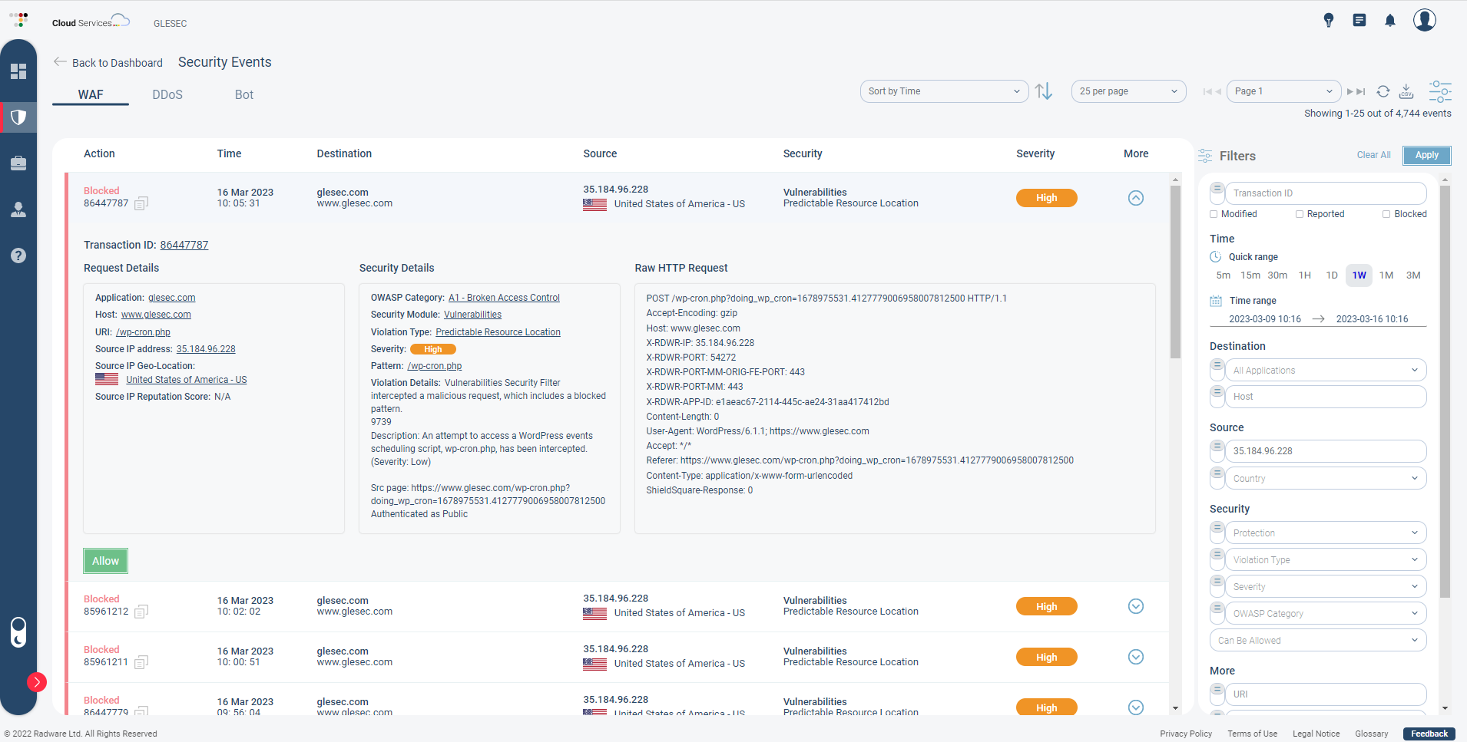Screen dimensions: 1467x742
Task: Click the Host filter input field
Action: (x=1326, y=397)
